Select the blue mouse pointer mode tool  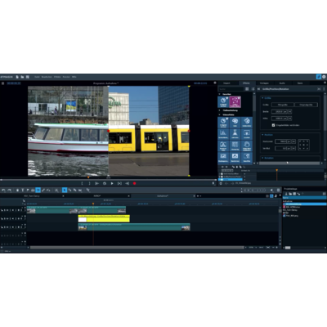pyautogui.click(x=65, y=190)
